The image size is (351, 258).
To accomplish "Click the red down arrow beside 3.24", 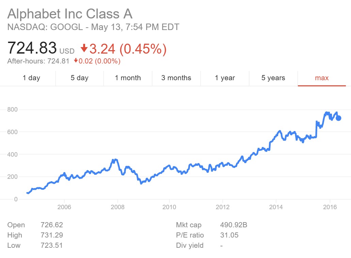I will tap(84, 48).
